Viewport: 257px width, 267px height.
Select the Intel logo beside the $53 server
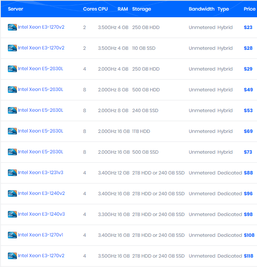click(12, 111)
